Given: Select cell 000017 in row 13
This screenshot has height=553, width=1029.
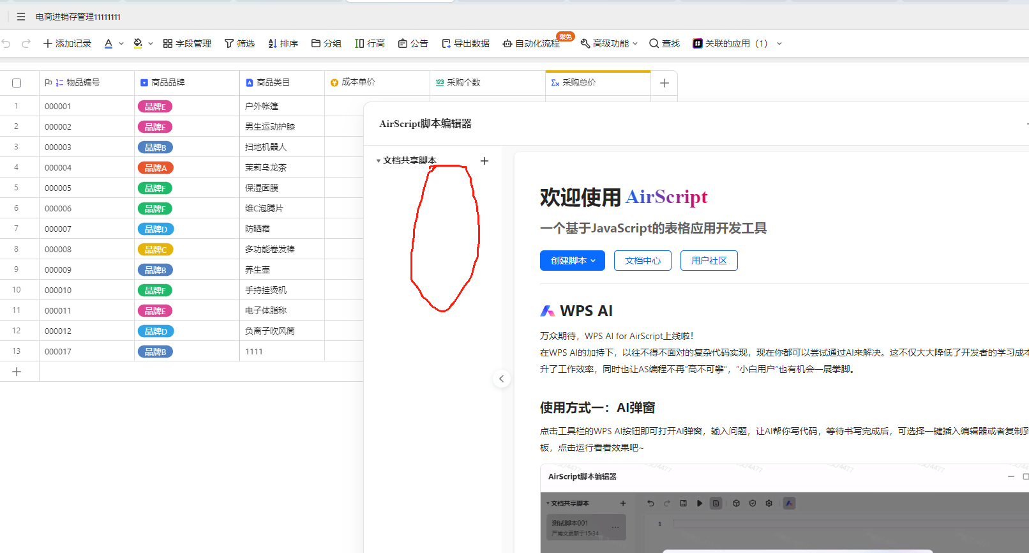Looking at the screenshot, I should coord(87,351).
